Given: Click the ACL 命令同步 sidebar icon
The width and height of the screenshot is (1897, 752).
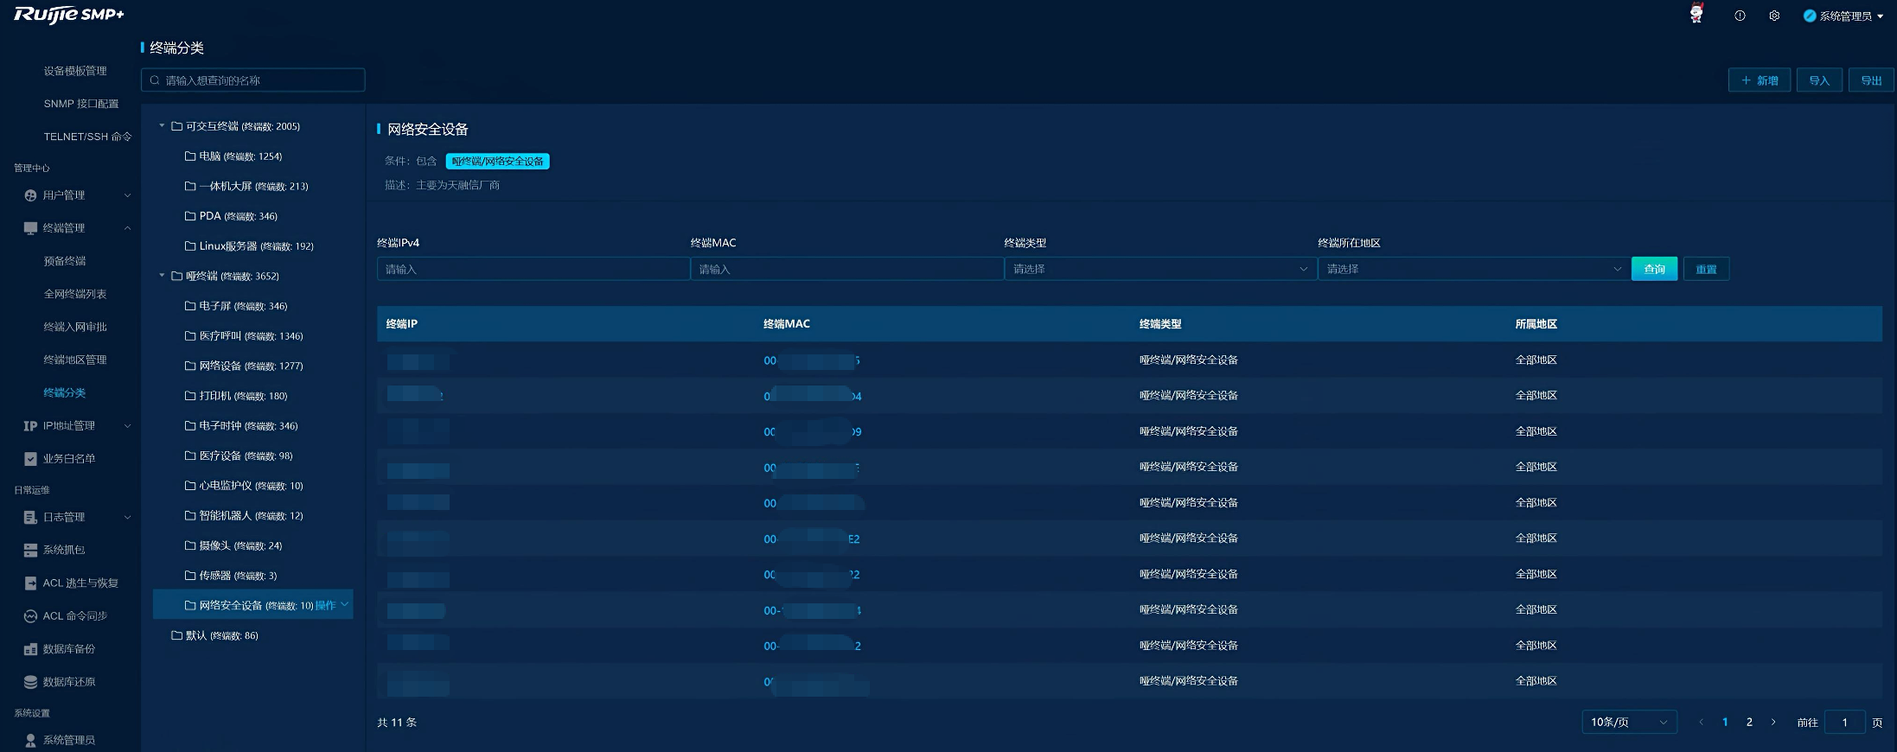Looking at the screenshot, I should click(30, 616).
